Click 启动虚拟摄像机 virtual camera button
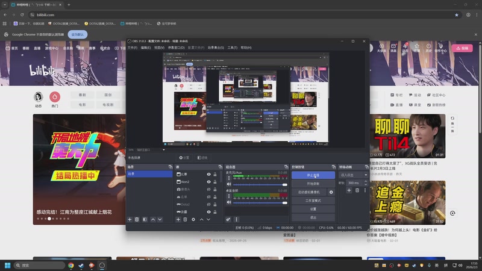 coord(309,192)
